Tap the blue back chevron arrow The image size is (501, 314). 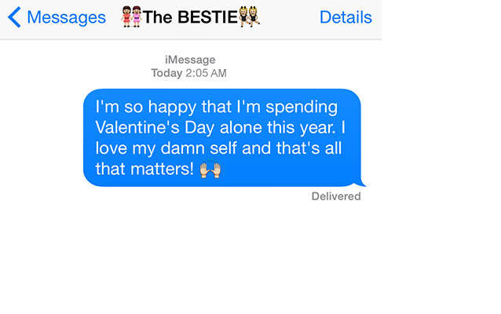coord(14,17)
